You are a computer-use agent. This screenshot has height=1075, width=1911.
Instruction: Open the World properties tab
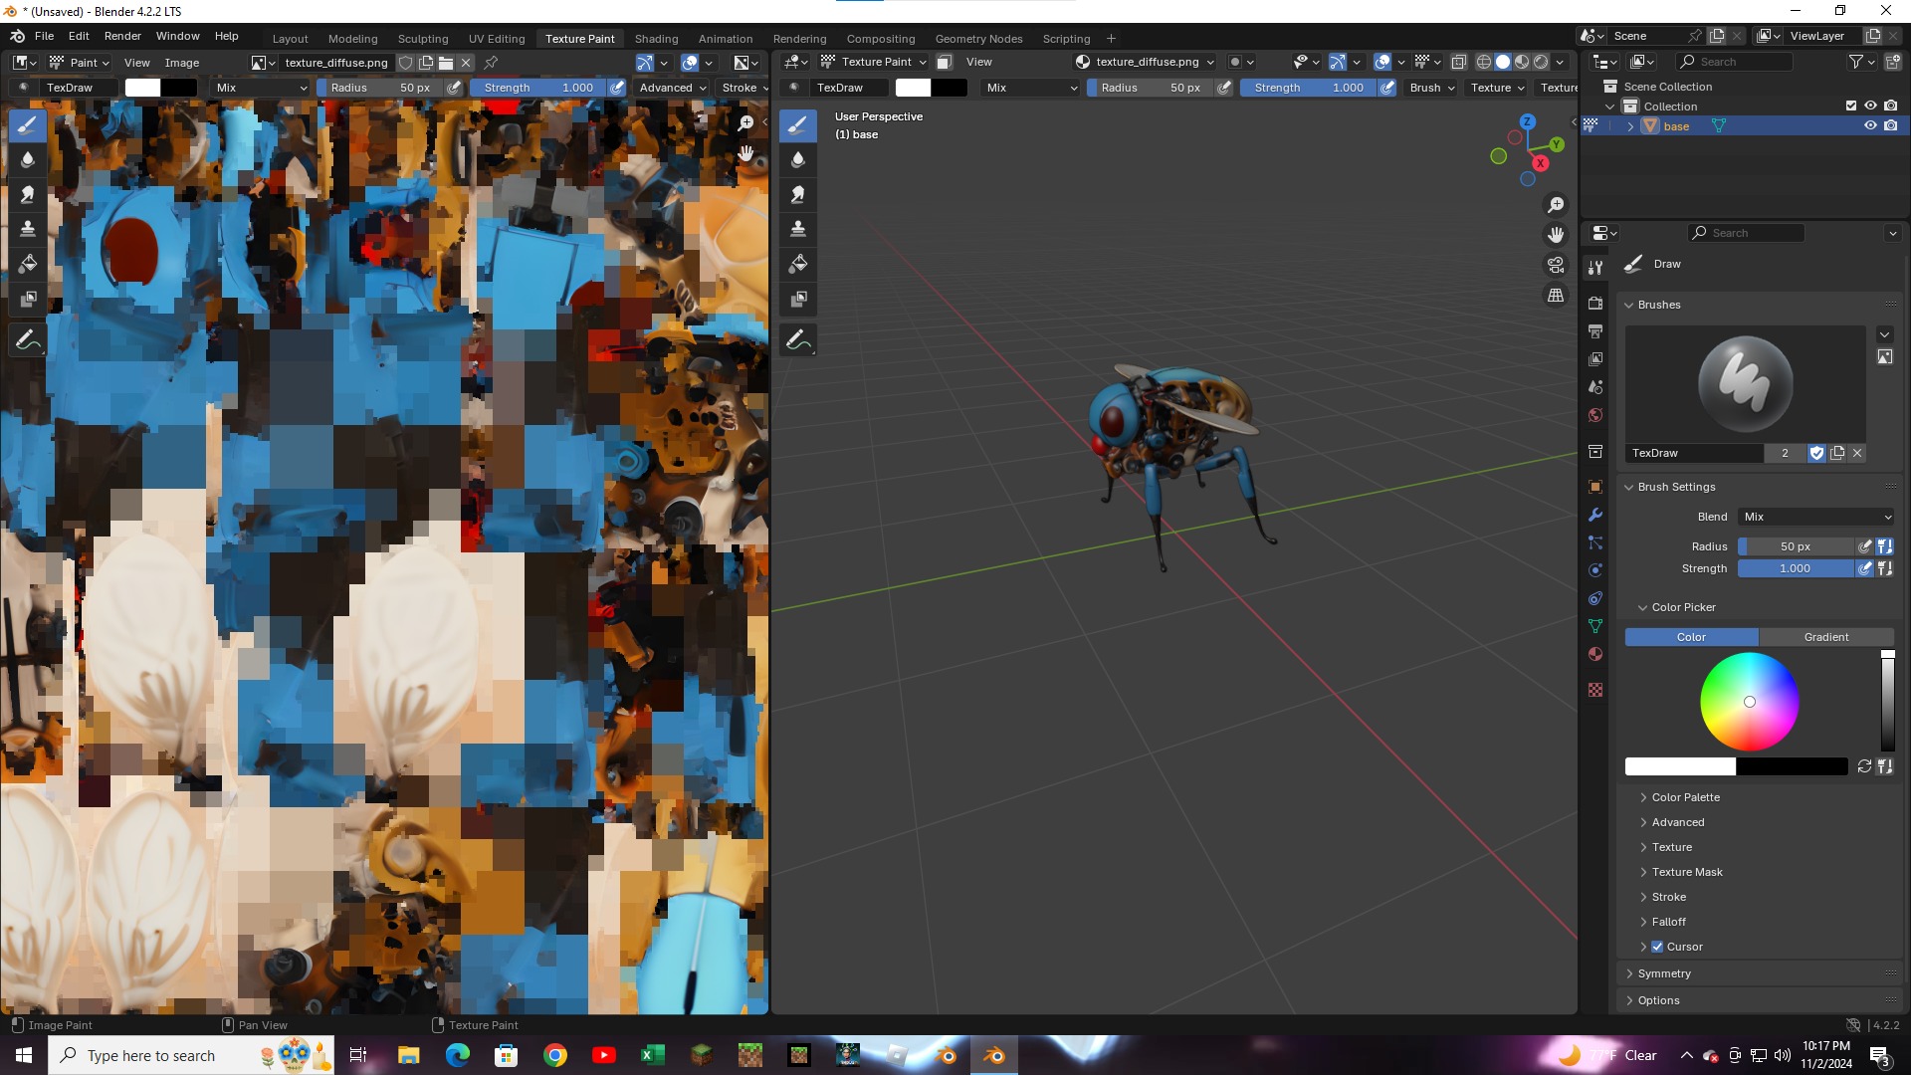pos(1595,415)
